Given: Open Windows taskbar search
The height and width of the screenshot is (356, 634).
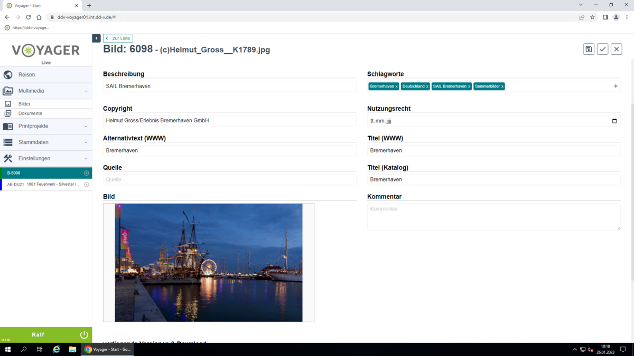Looking at the screenshot, I should (x=24, y=349).
